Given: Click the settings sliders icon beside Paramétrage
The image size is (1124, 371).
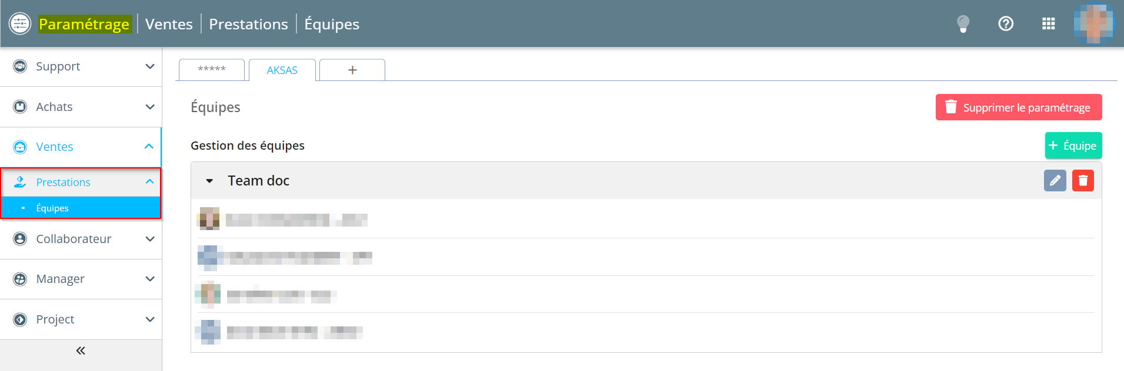Looking at the screenshot, I should click(x=20, y=23).
